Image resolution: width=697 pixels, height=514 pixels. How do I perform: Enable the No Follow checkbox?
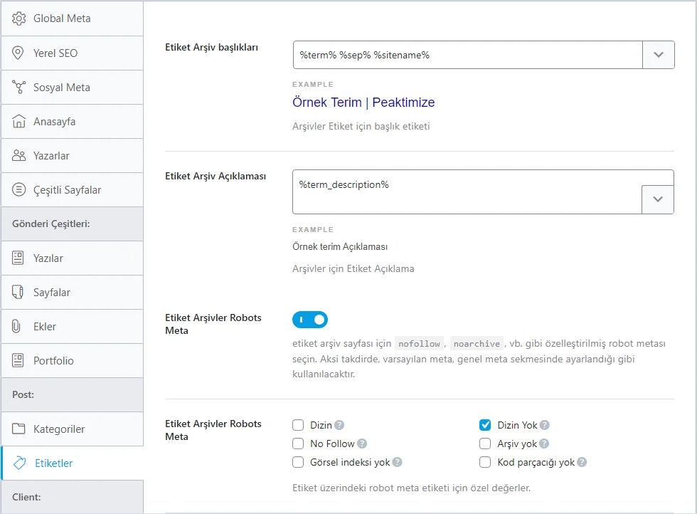(298, 444)
